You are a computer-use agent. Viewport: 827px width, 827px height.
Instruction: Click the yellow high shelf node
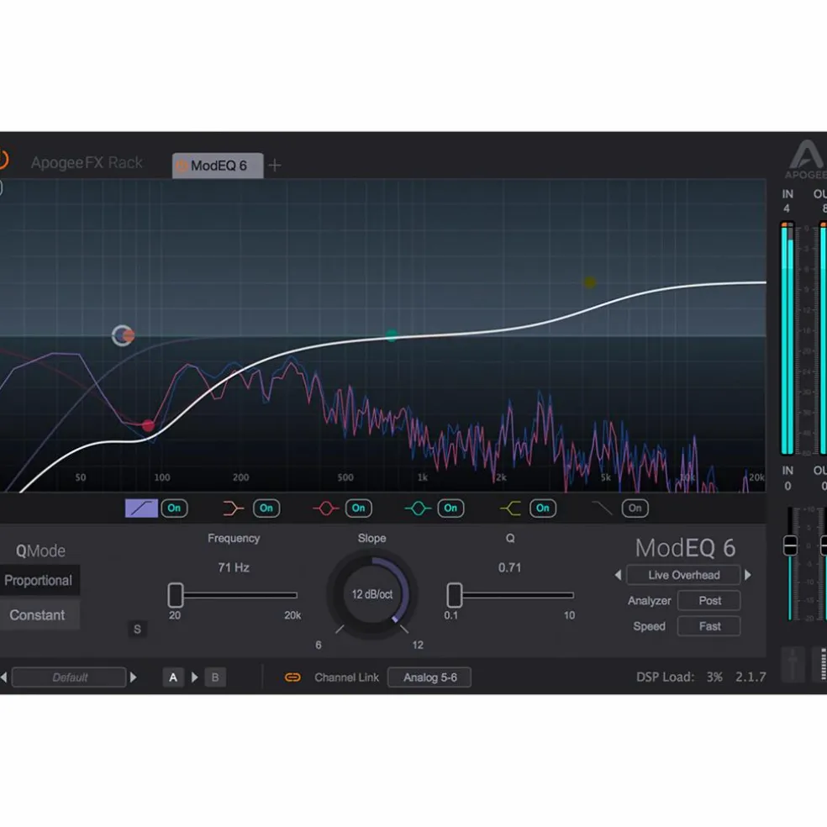[x=590, y=282]
